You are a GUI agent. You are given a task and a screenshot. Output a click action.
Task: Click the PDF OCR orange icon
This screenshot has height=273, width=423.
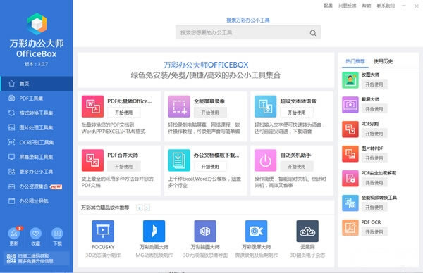click(350, 227)
